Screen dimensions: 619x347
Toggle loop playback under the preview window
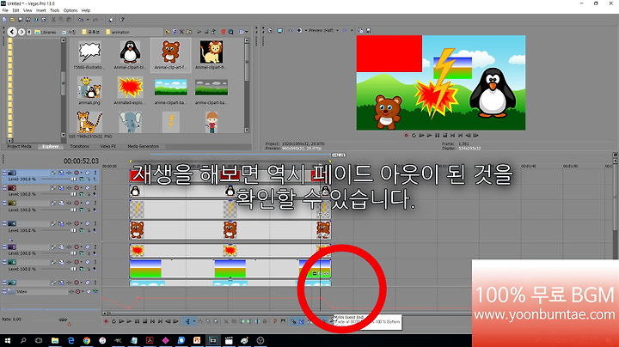pos(414,135)
